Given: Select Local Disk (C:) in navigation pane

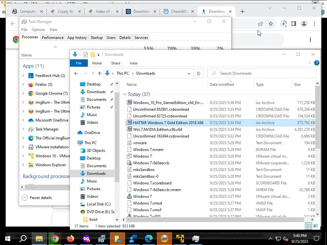Looking at the screenshot, I should click(98, 204).
